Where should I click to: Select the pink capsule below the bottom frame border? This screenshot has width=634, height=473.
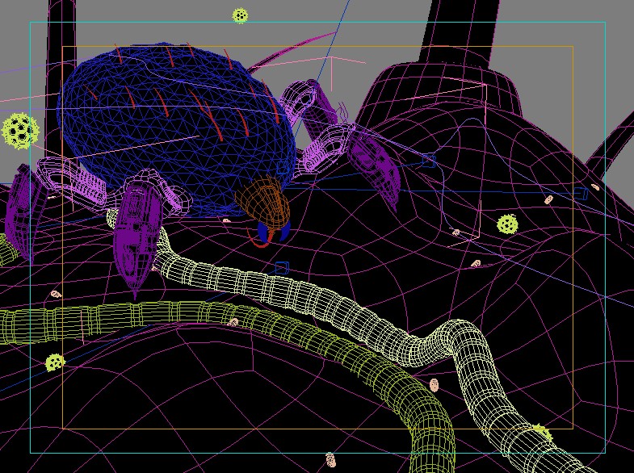(331, 460)
